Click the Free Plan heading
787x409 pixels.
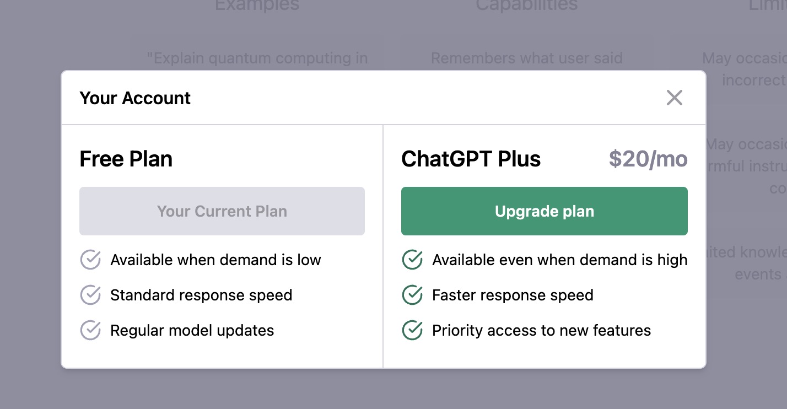126,159
